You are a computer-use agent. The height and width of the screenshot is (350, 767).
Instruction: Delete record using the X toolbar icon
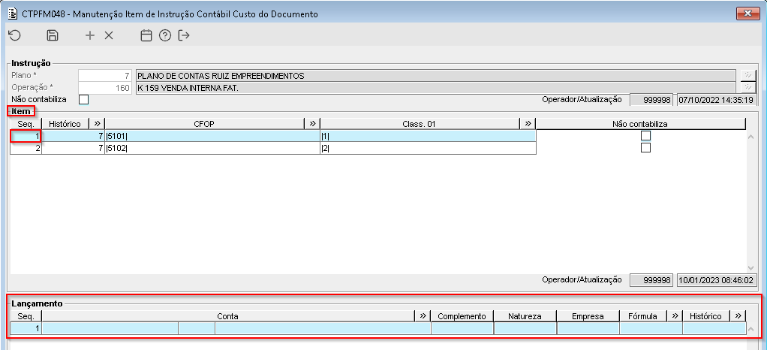tap(109, 35)
